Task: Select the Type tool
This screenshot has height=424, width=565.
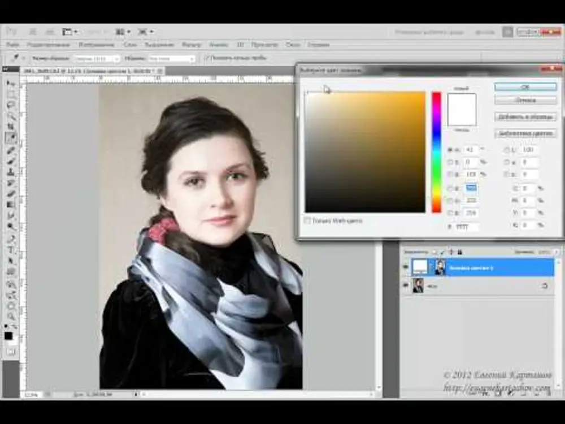Action: coord(11,249)
